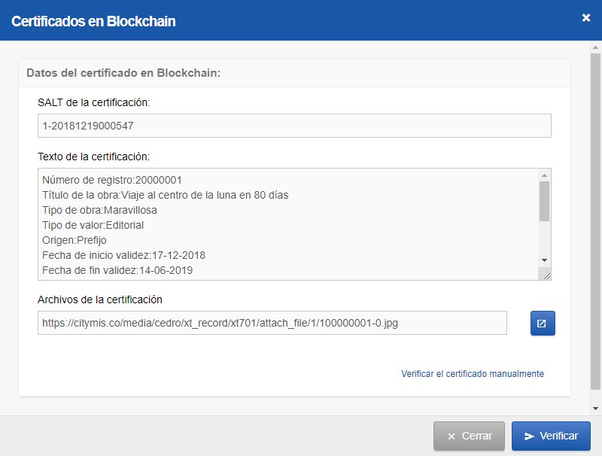
Task: Close the Certificados en Blockchain dialog
Action: pos(586,17)
